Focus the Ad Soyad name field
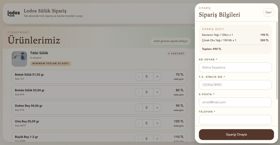 pos(235,67)
